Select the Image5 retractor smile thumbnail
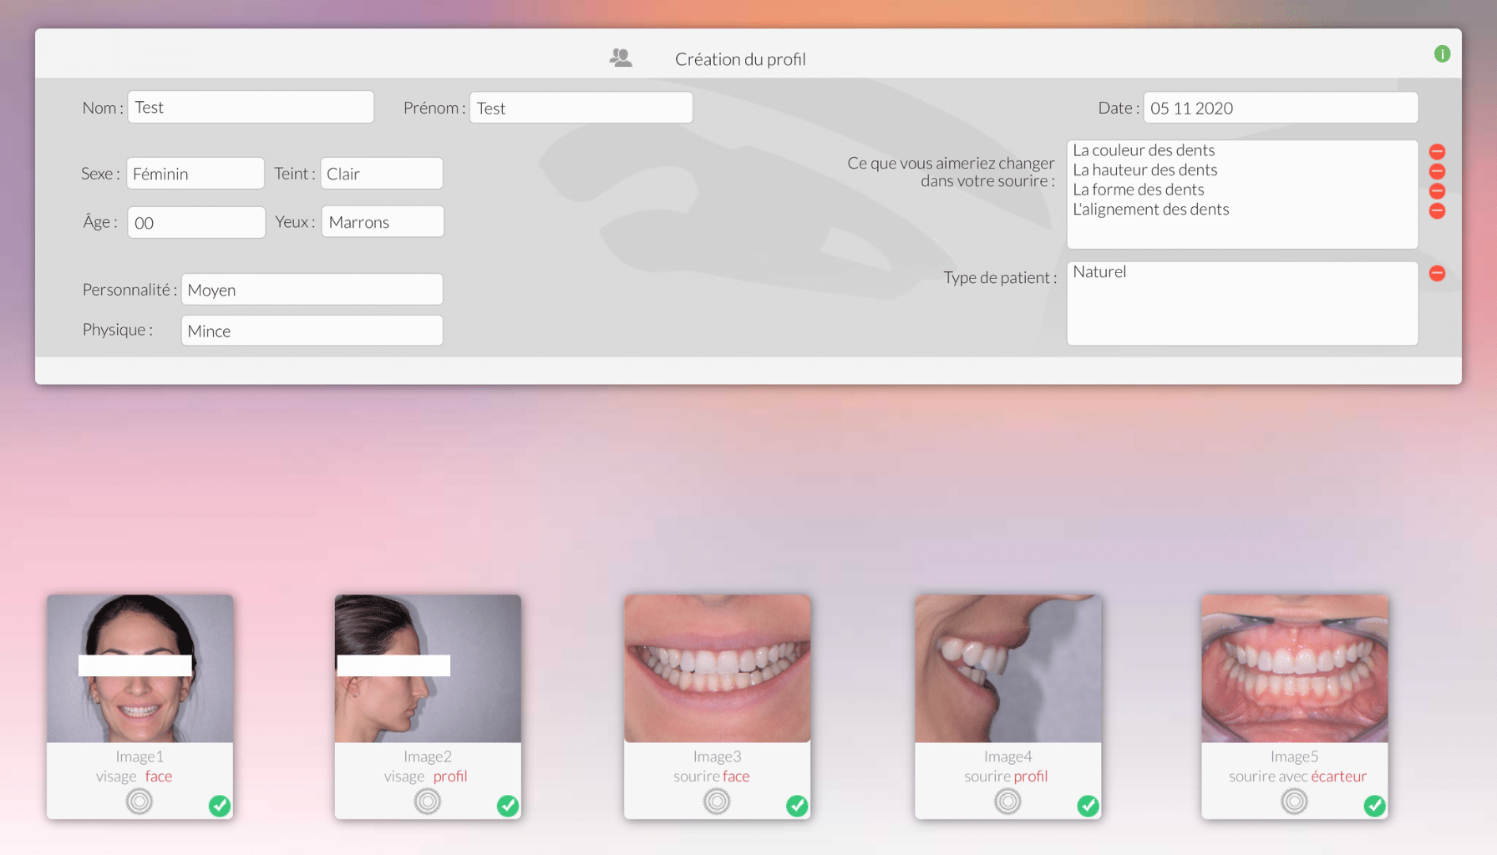The width and height of the screenshot is (1497, 855). click(x=1295, y=669)
